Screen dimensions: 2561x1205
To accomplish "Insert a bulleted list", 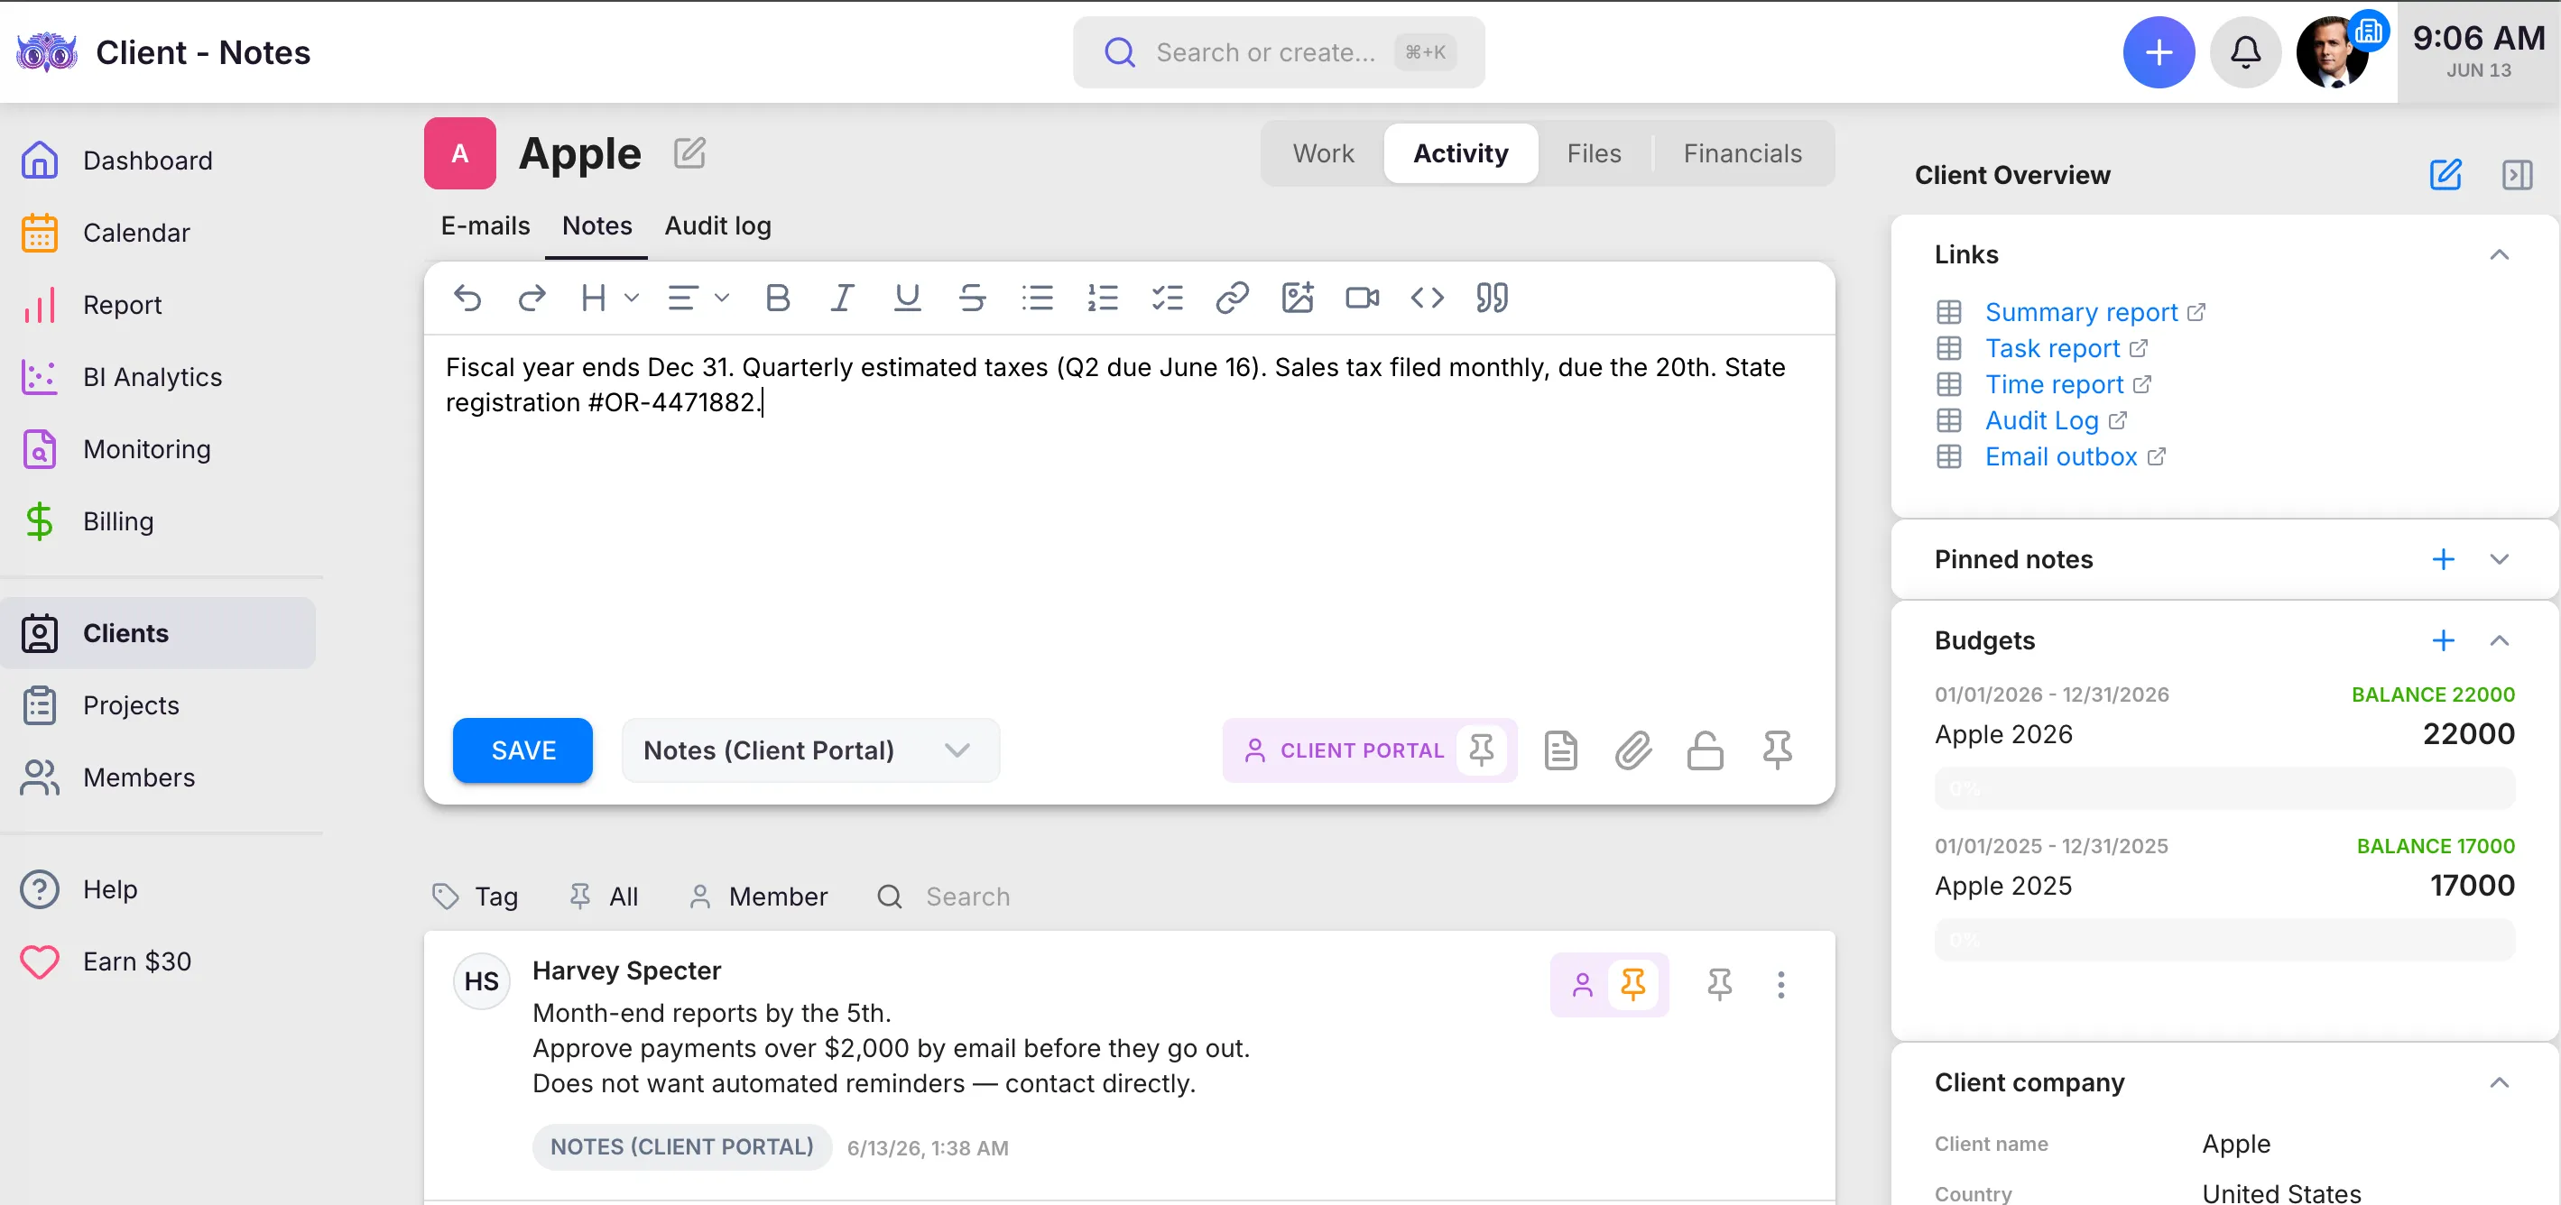I will coord(1037,298).
